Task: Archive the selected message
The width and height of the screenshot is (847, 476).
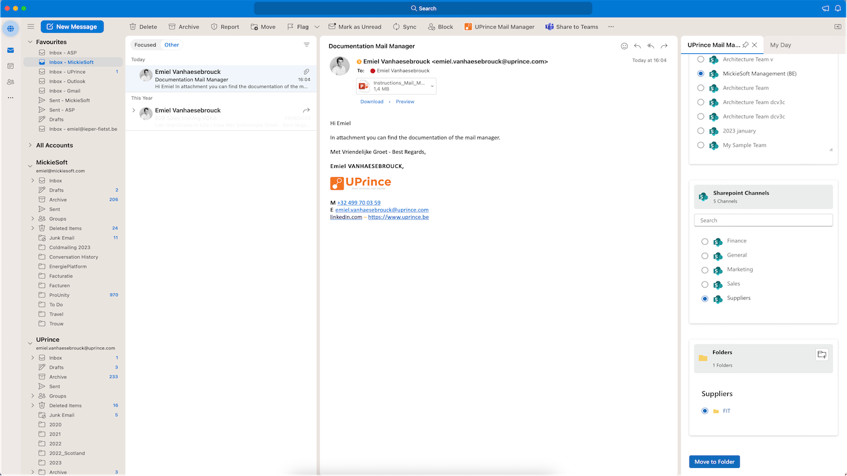Action: pos(184,27)
